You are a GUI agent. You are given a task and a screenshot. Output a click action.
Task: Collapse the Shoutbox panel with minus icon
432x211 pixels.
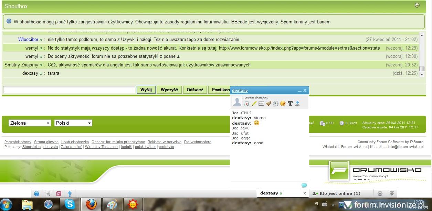(417, 5)
